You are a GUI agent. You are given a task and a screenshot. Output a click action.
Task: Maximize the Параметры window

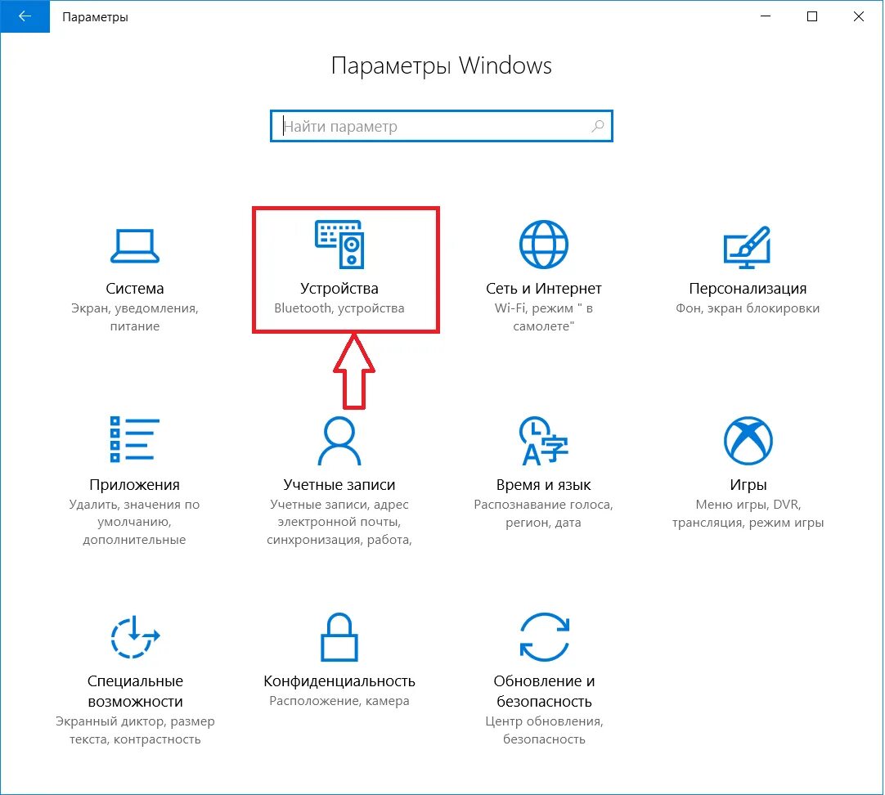[x=812, y=16]
